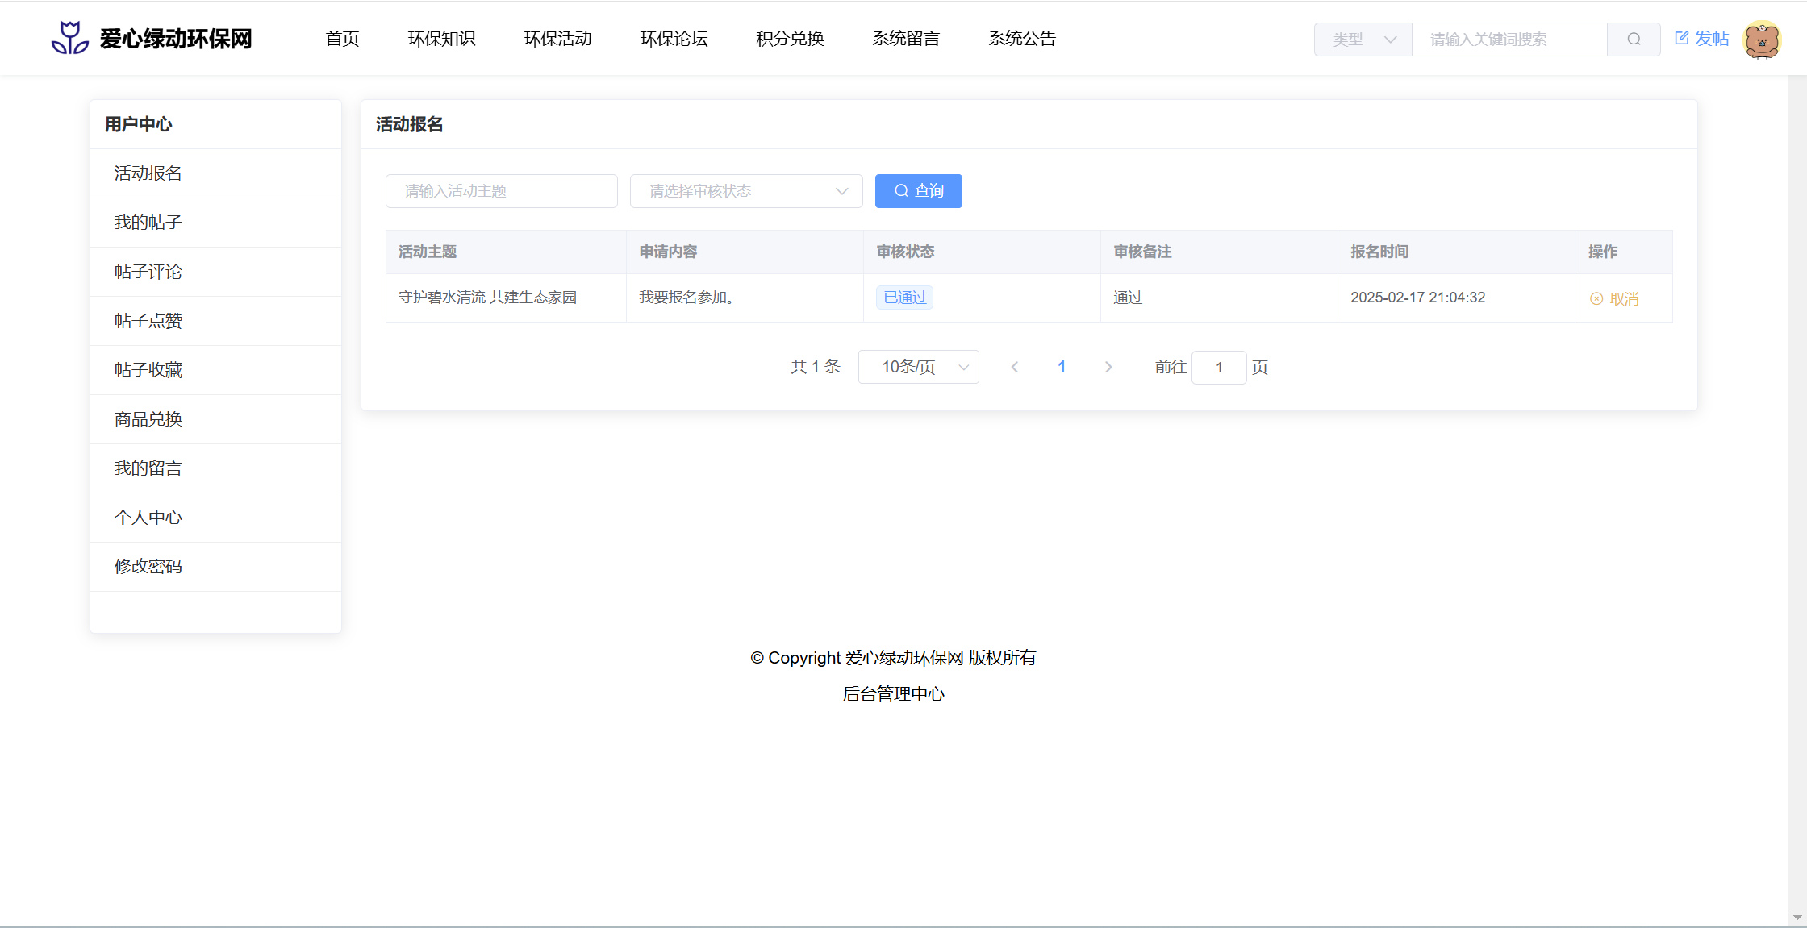Viewport: 1807px width, 928px height.
Task: Click the cancel circle icon in row
Action: click(1596, 299)
